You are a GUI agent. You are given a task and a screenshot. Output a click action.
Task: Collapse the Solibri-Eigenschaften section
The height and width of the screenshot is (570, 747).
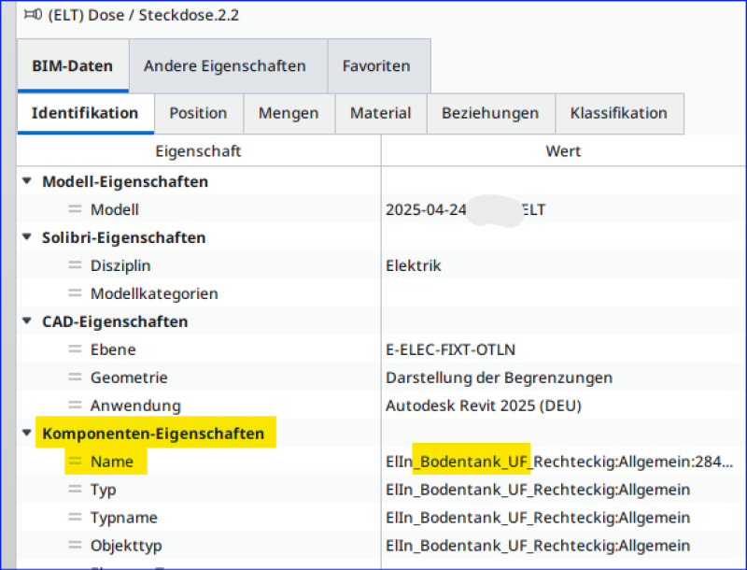coord(28,237)
